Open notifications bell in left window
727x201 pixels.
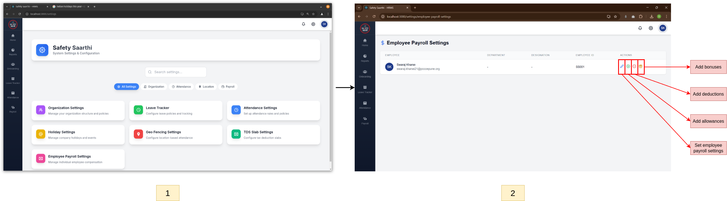(303, 24)
